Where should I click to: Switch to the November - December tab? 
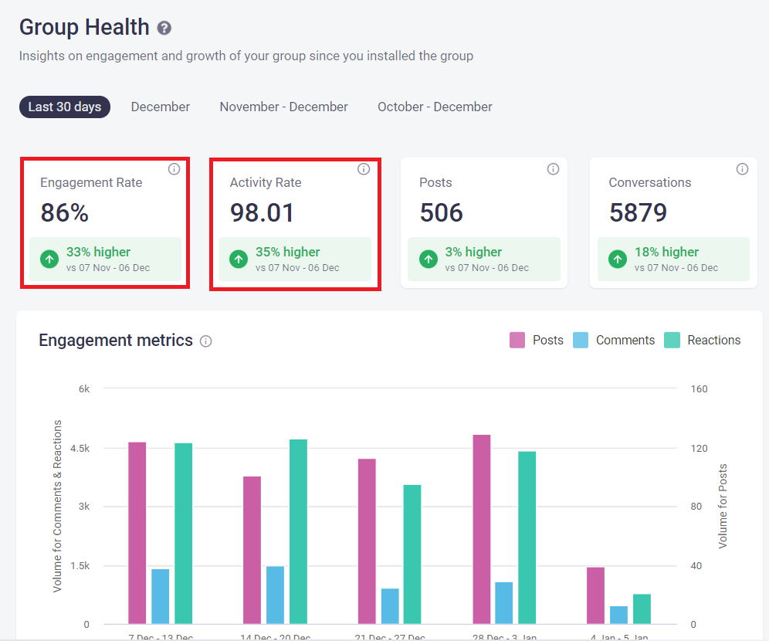283,107
